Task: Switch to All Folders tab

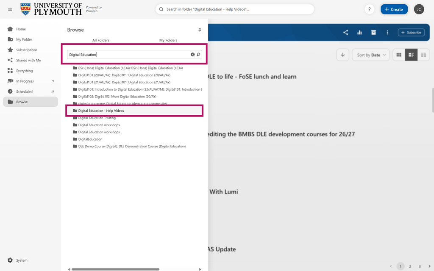Action: tap(101, 40)
